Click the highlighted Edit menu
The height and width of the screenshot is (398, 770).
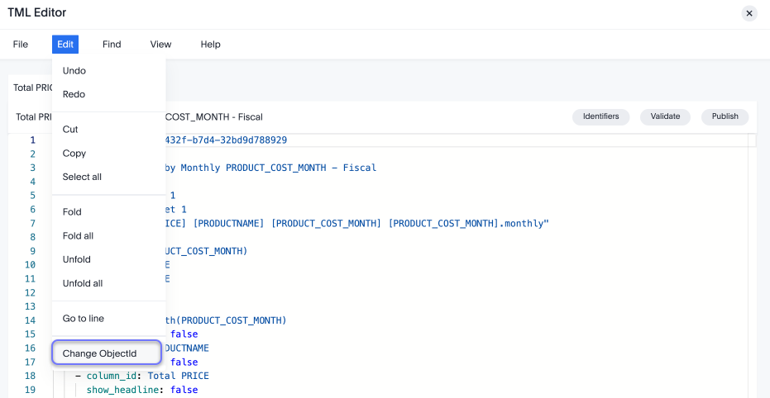tap(65, 45)
